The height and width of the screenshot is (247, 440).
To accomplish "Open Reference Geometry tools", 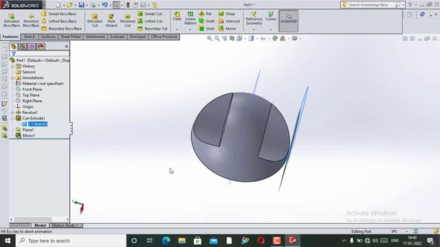I will pyautogui.click(x=254, y=19).
